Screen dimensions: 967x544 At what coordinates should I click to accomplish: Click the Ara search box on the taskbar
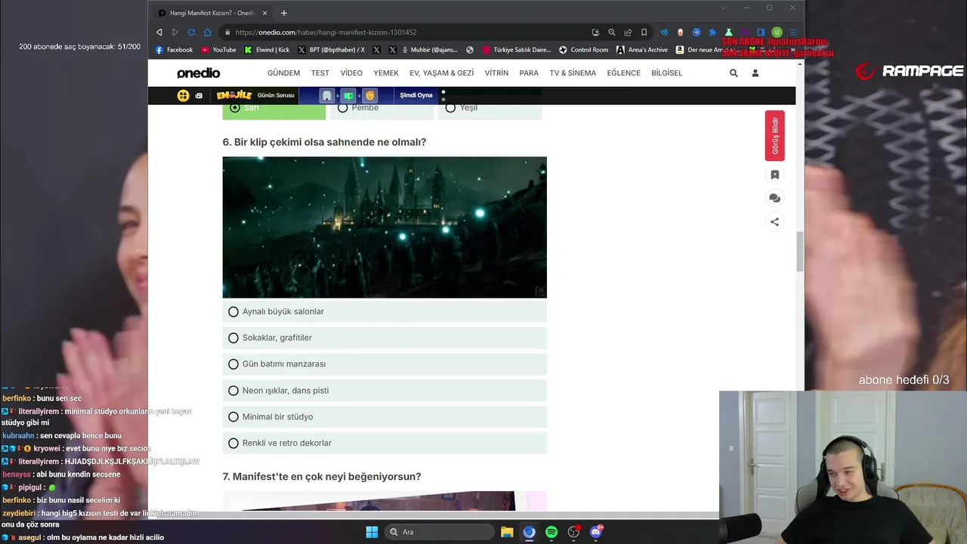tap(440, 532)
